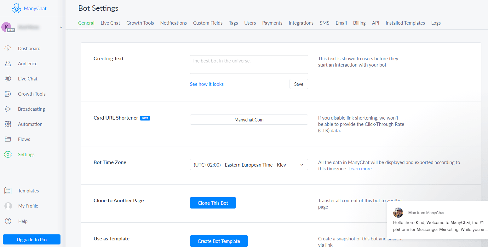Switch to the General tab

click(x=86, y=23)
